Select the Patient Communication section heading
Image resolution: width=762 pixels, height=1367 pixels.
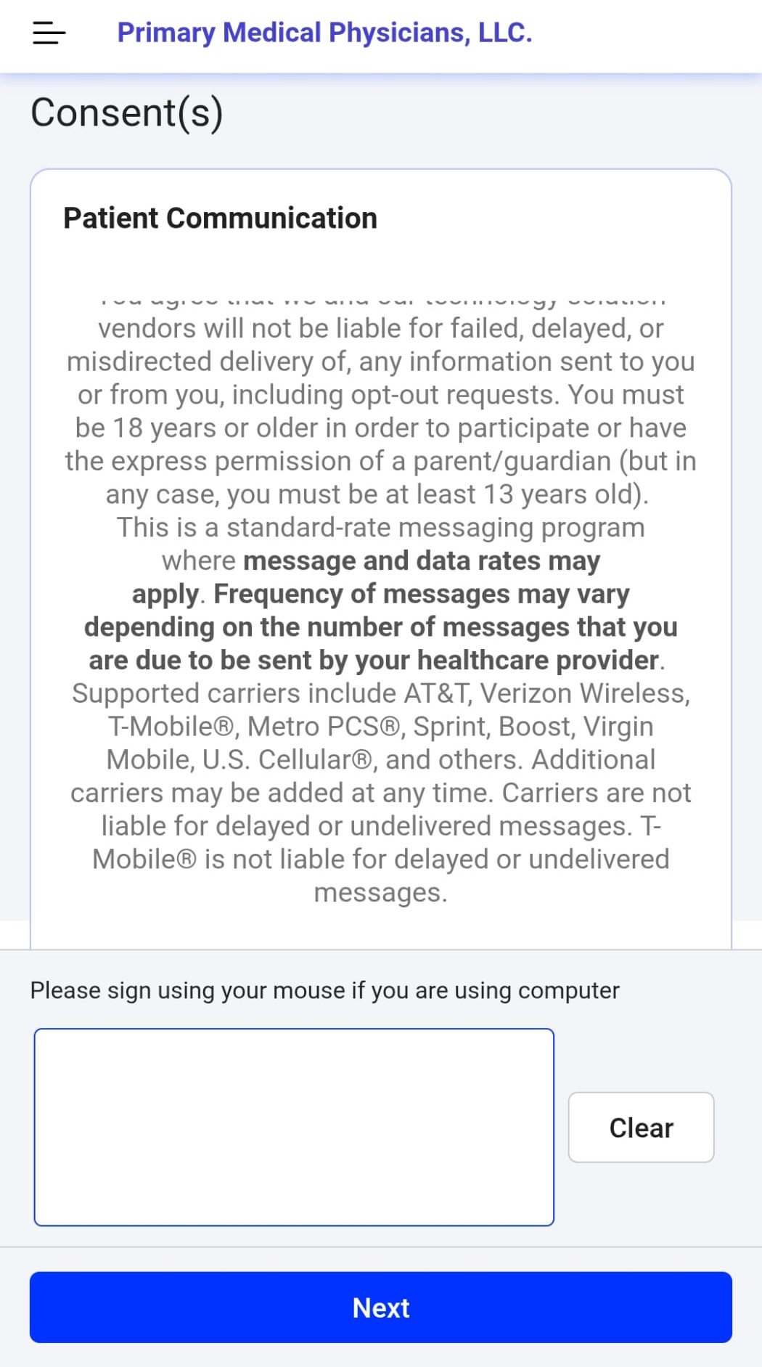(x=220, y=218)
